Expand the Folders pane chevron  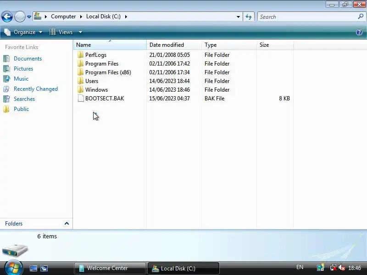coord(67,223)
